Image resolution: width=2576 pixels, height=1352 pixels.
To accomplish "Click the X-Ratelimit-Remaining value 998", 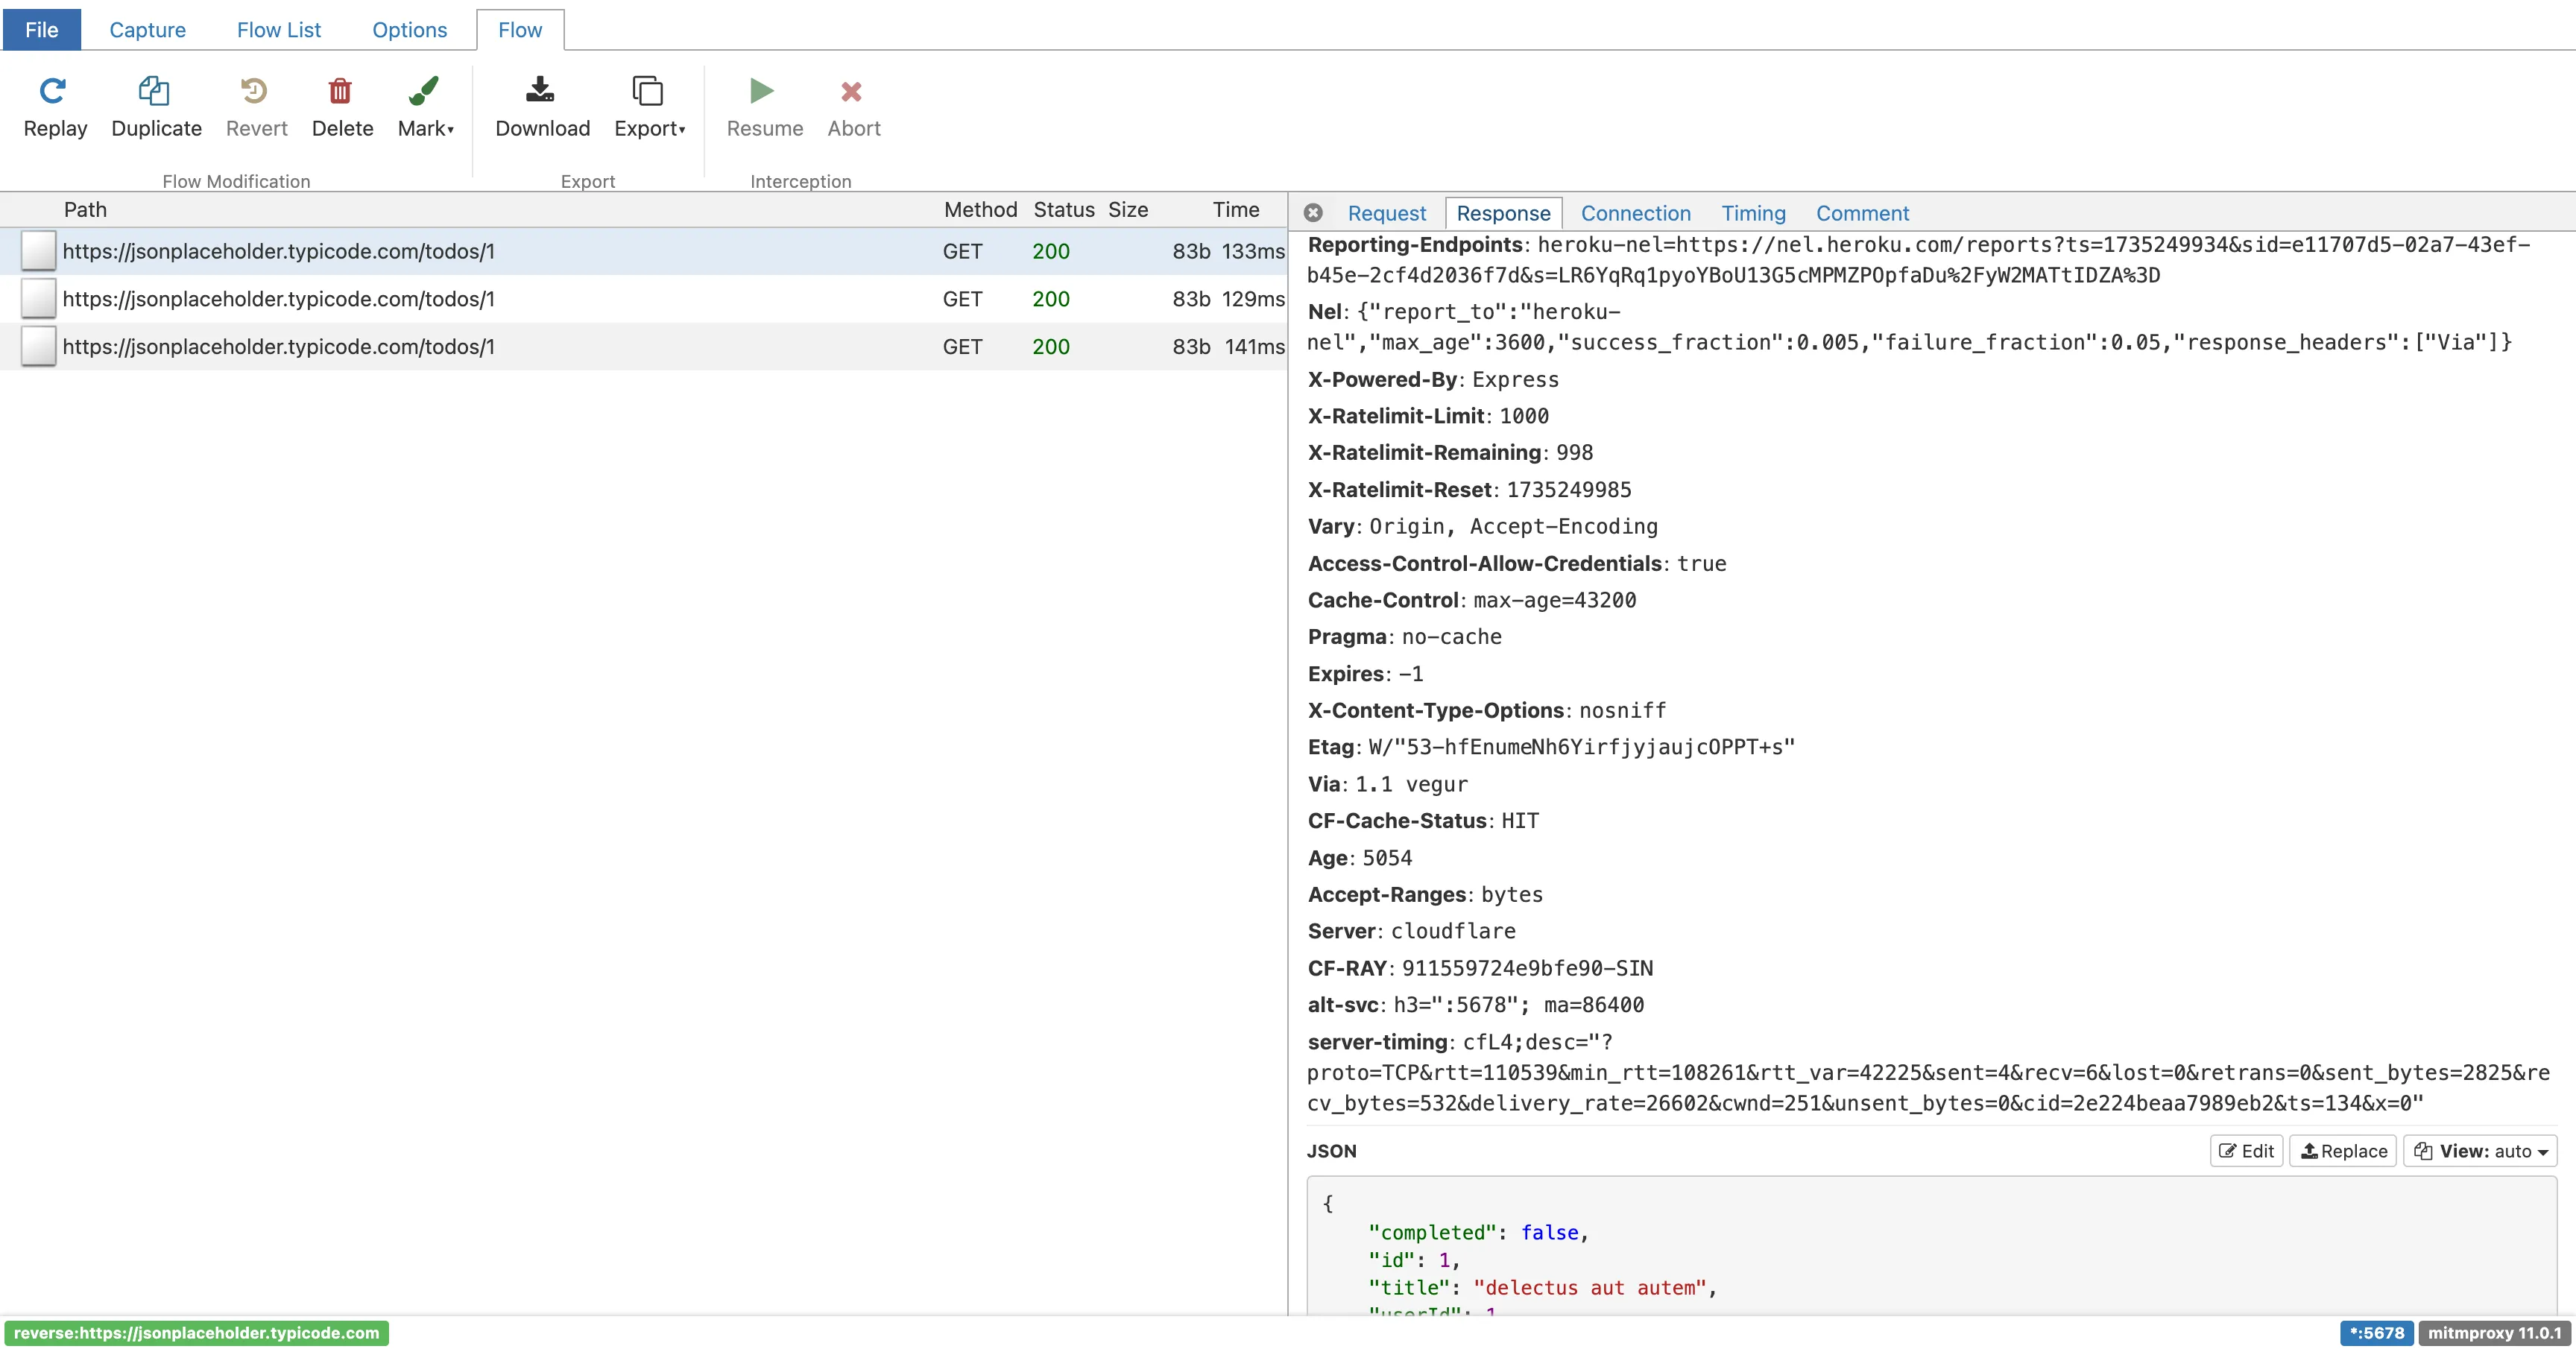I will (x=1574, y=453).
